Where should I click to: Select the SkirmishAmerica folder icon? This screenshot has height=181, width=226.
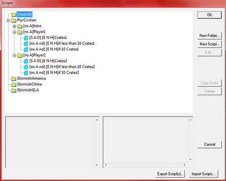pyautogui.click(x=14, y=79)
